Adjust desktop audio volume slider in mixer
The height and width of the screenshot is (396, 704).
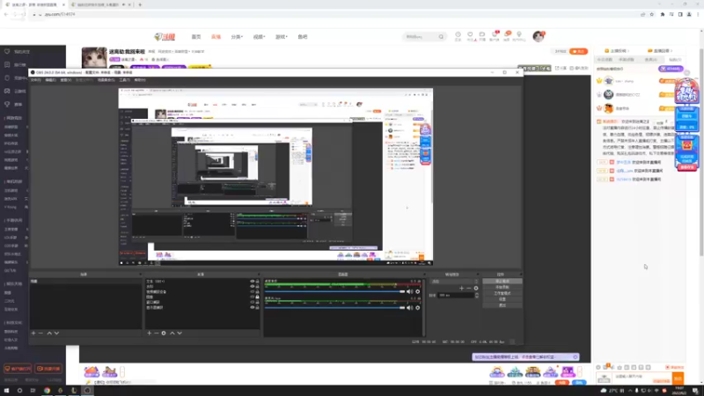pos(335,291)
